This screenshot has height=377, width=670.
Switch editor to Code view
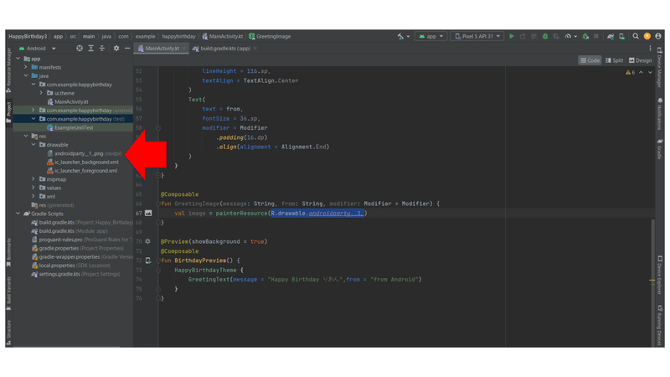click(590, 60)
